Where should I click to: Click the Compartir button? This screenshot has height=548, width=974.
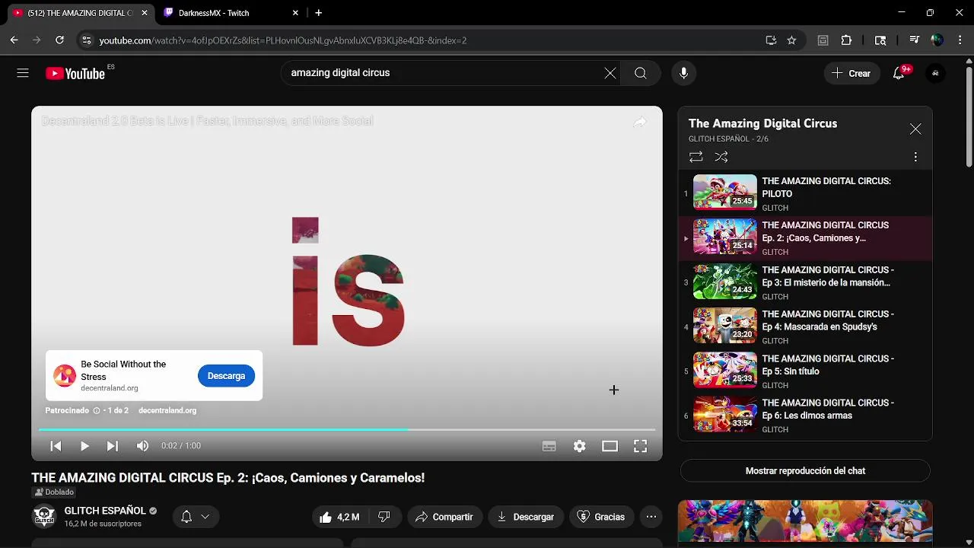(x=444, y=517)
